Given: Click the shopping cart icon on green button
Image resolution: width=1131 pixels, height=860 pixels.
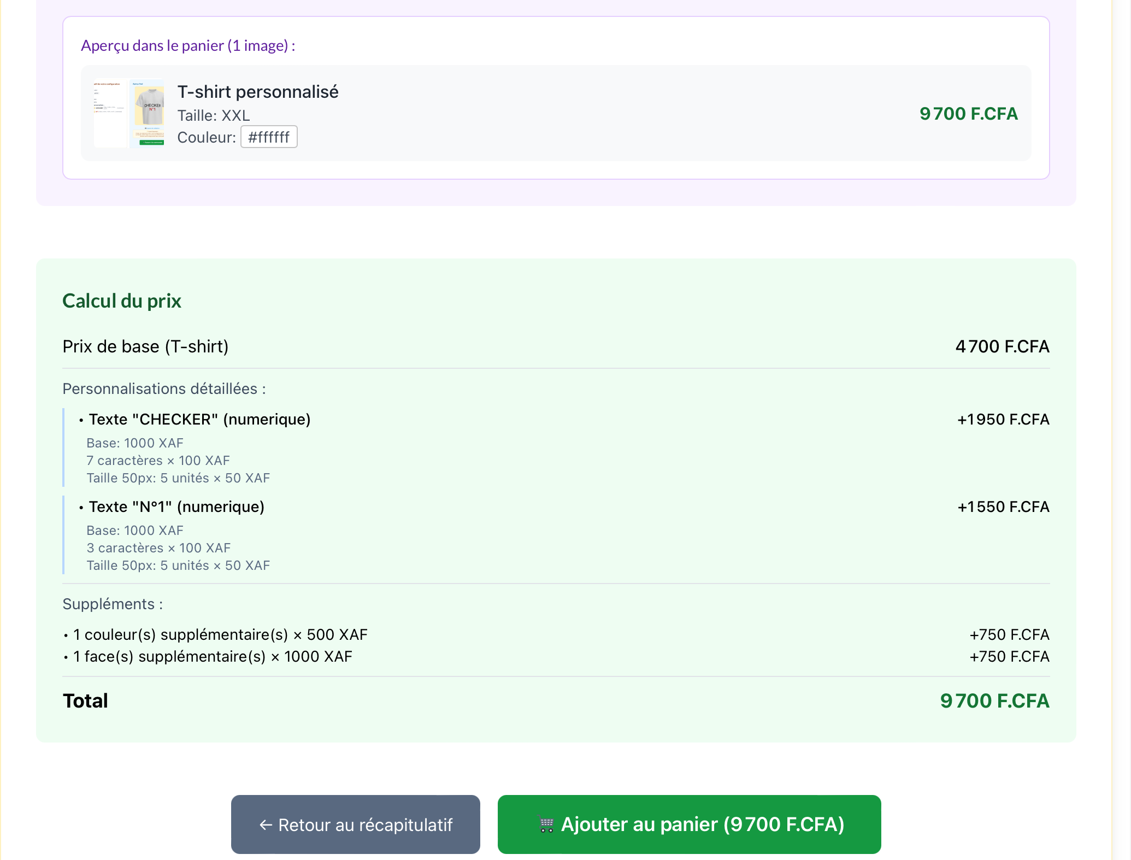Looking at the screenshot, I should point(546,824).
